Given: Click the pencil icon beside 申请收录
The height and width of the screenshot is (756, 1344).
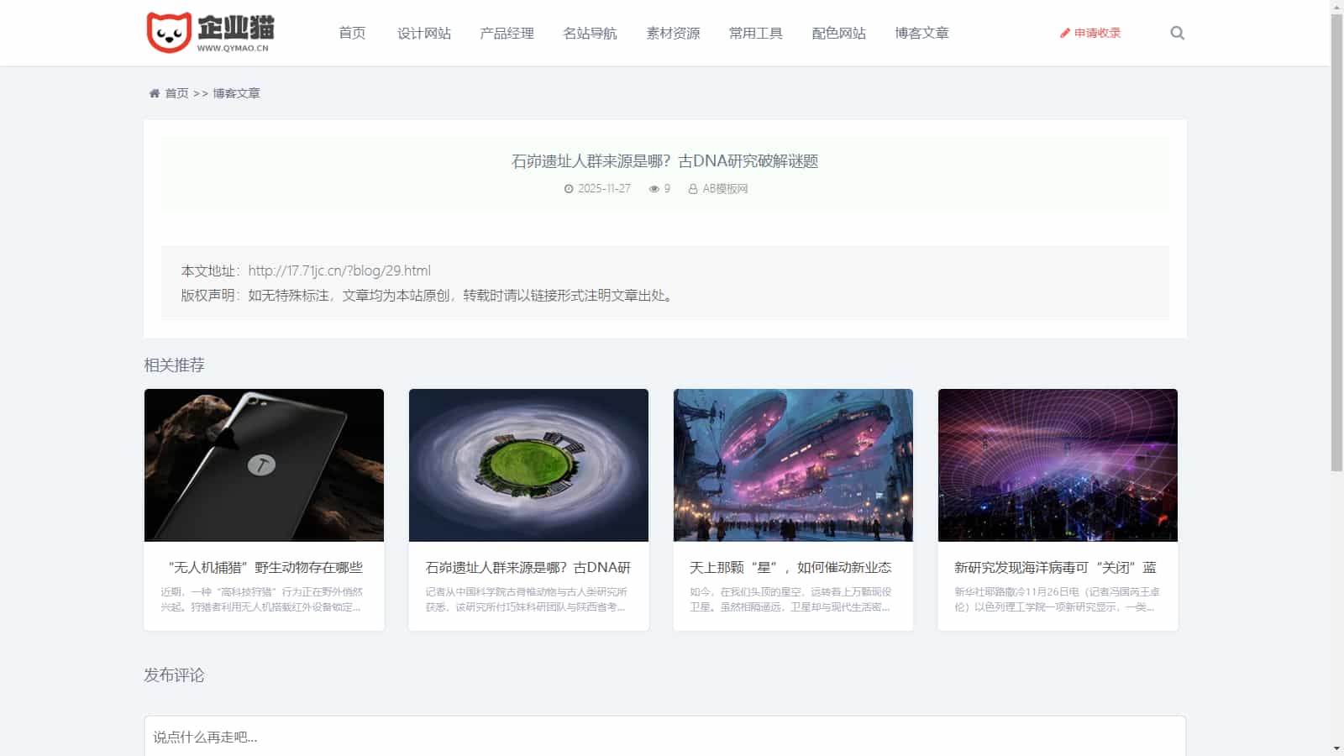Looking at the screenshot, I should point(1064,34).
